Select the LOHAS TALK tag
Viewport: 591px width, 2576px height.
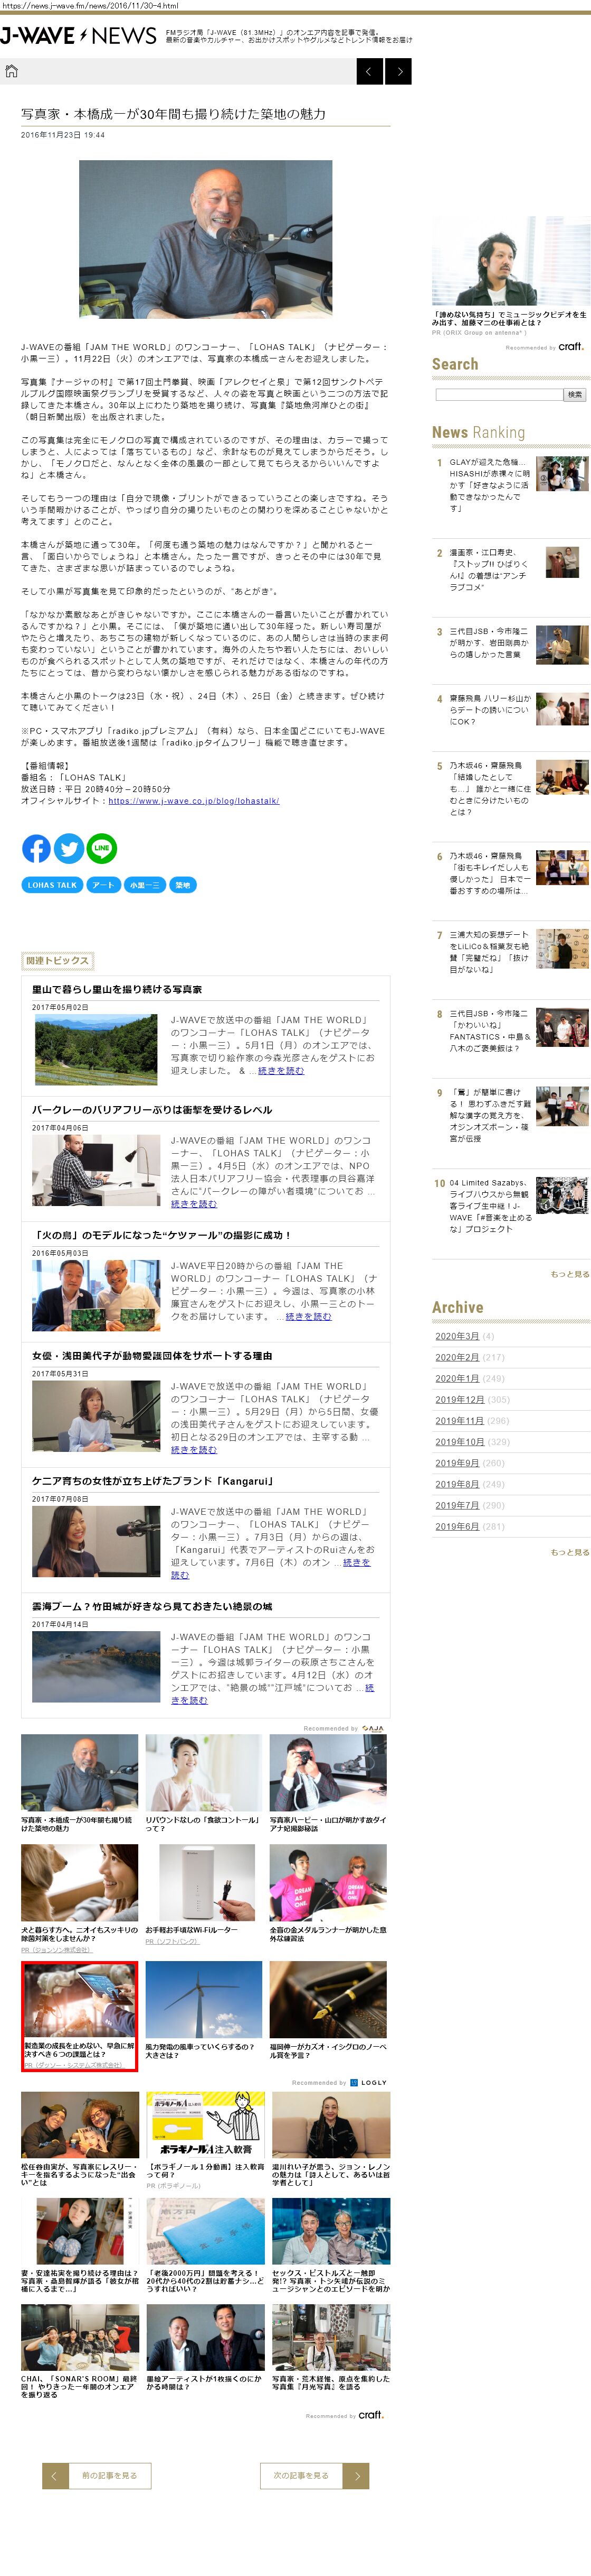tap(52, 885)
